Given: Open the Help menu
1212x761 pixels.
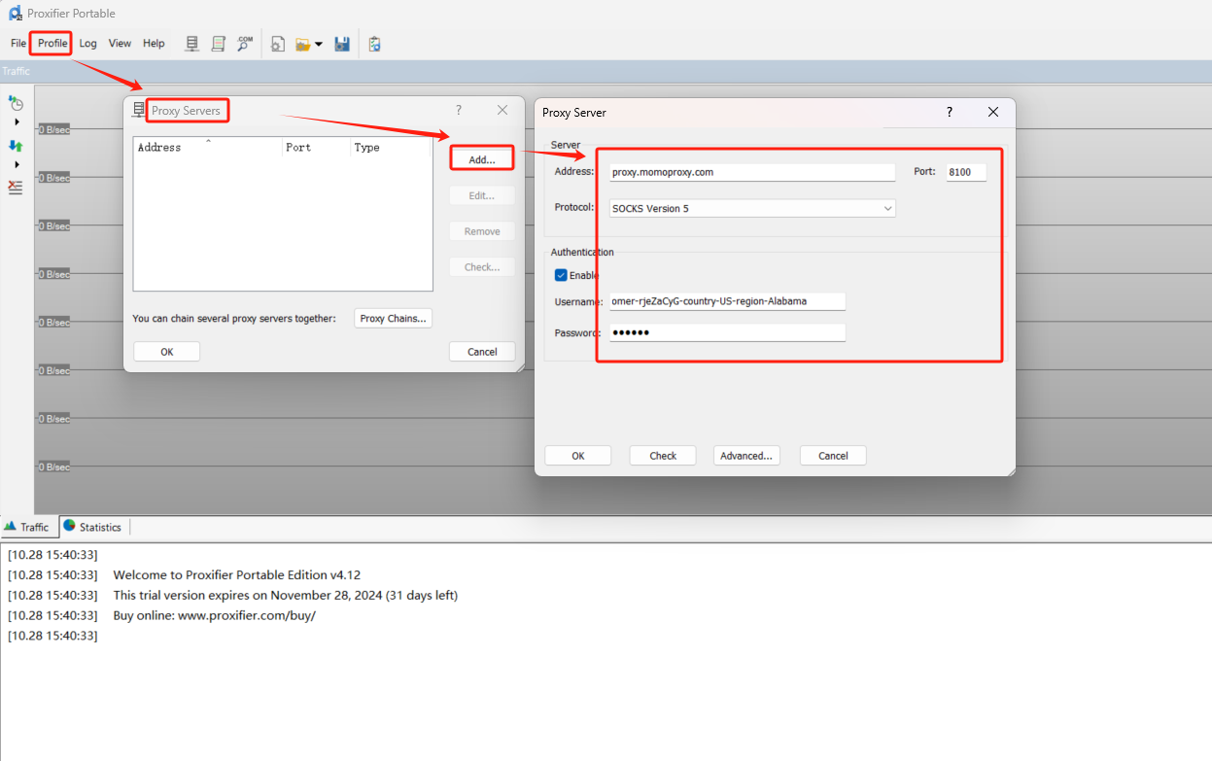Looking at the screenshot, I should pos(154,43).
